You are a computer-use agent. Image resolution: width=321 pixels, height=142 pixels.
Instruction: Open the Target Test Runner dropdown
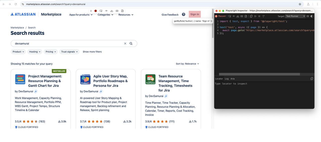(295, 16)
